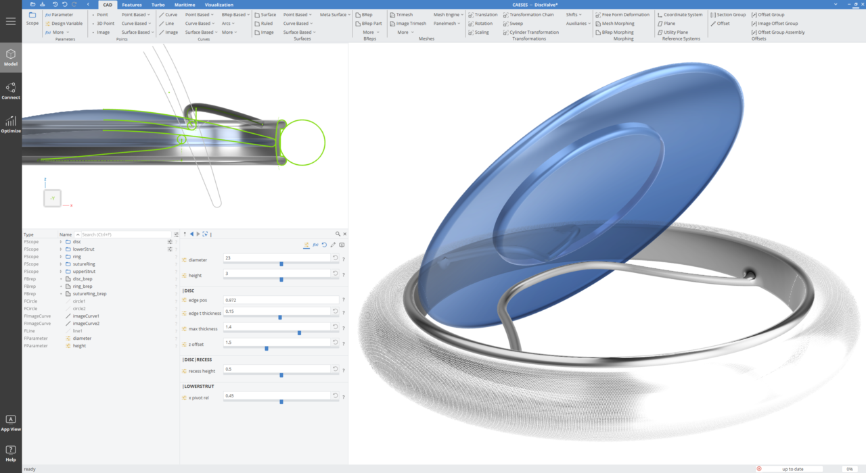Switch to the Connect sidebar view
This screenshot has height=473, width=866.
click(10, 91)
